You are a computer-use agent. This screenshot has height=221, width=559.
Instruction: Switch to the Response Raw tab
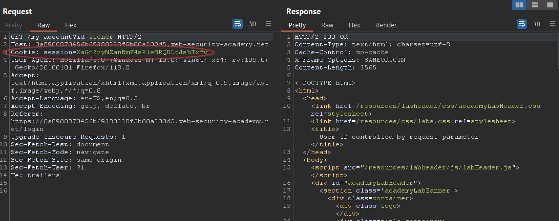[x=327, y=25]
